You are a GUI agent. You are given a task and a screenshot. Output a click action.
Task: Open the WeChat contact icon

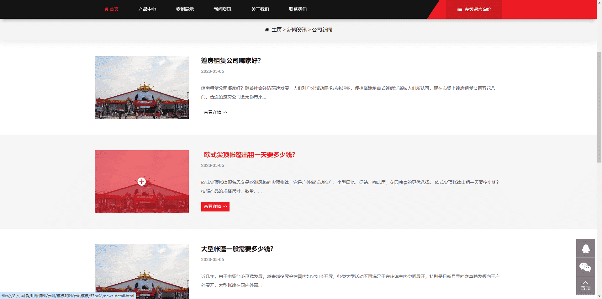tap(586, 267)
